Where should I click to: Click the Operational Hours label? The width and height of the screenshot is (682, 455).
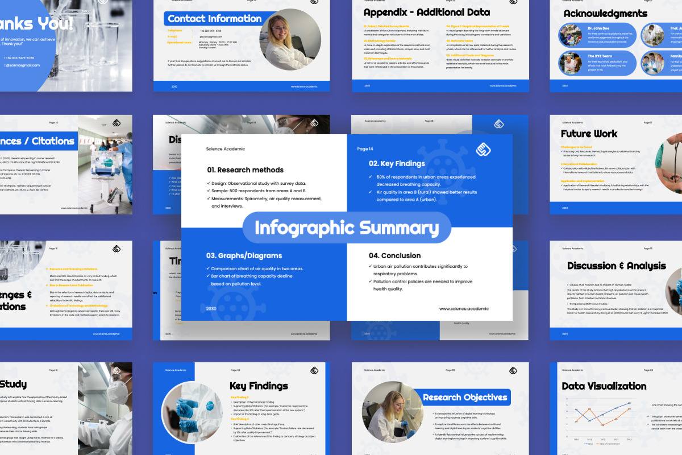click(180, 42)
